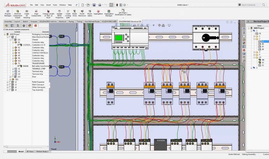Run the Route cables command

[x=90, y=13]
